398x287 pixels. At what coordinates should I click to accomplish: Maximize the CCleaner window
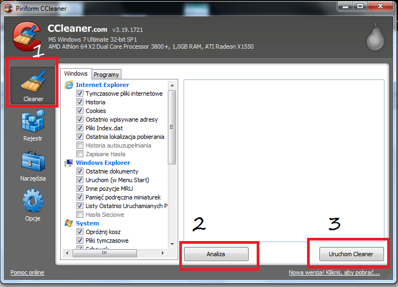pos(360,6)
